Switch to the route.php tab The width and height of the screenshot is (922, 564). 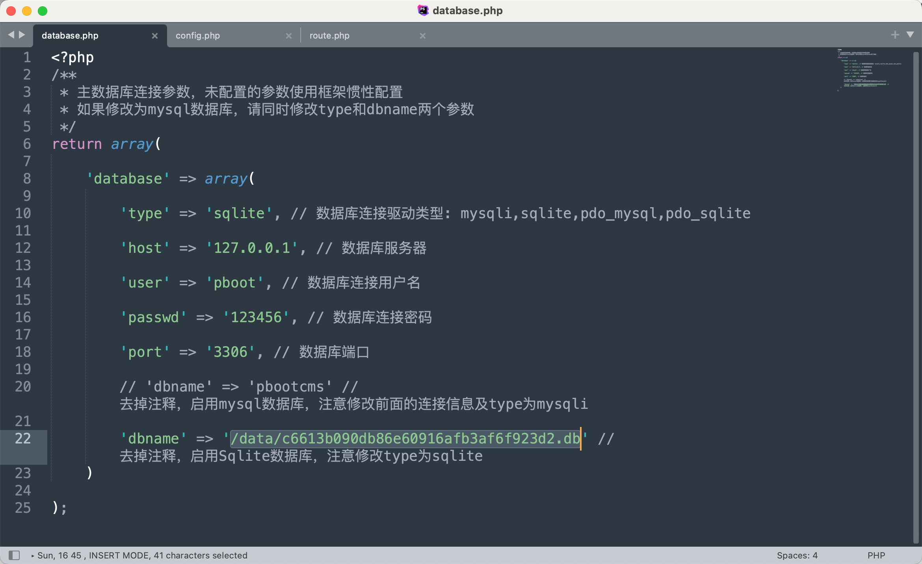point(329,36)
